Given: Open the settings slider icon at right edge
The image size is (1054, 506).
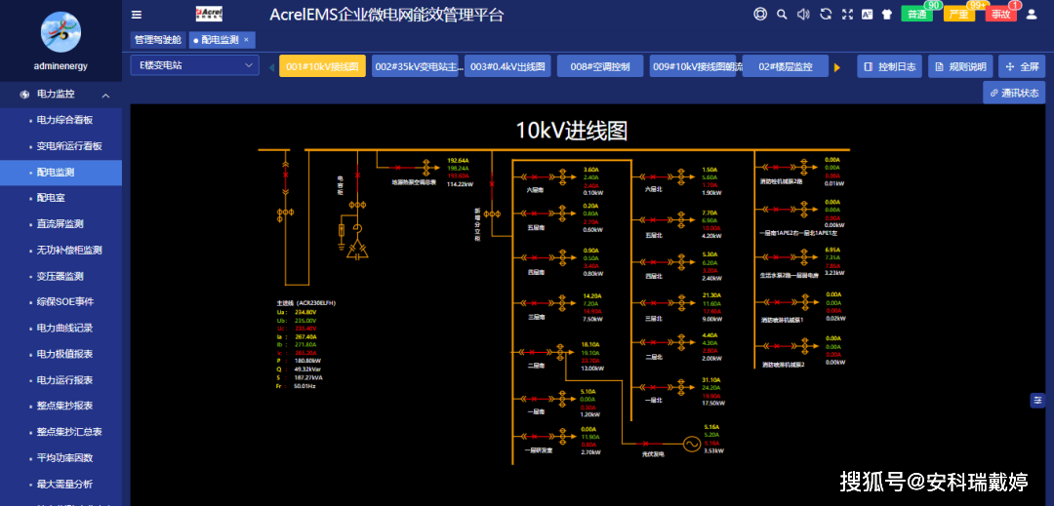Looking at the screenshot, I should coord(1037,400).
